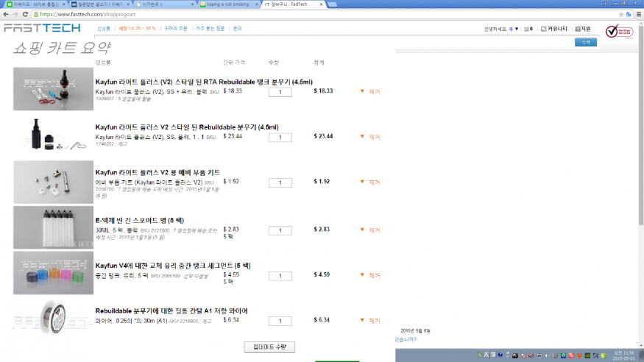The height and width of the screenshot is (362, 644).
Task: Click the blue-green sync tray icon
Action: 563,355
